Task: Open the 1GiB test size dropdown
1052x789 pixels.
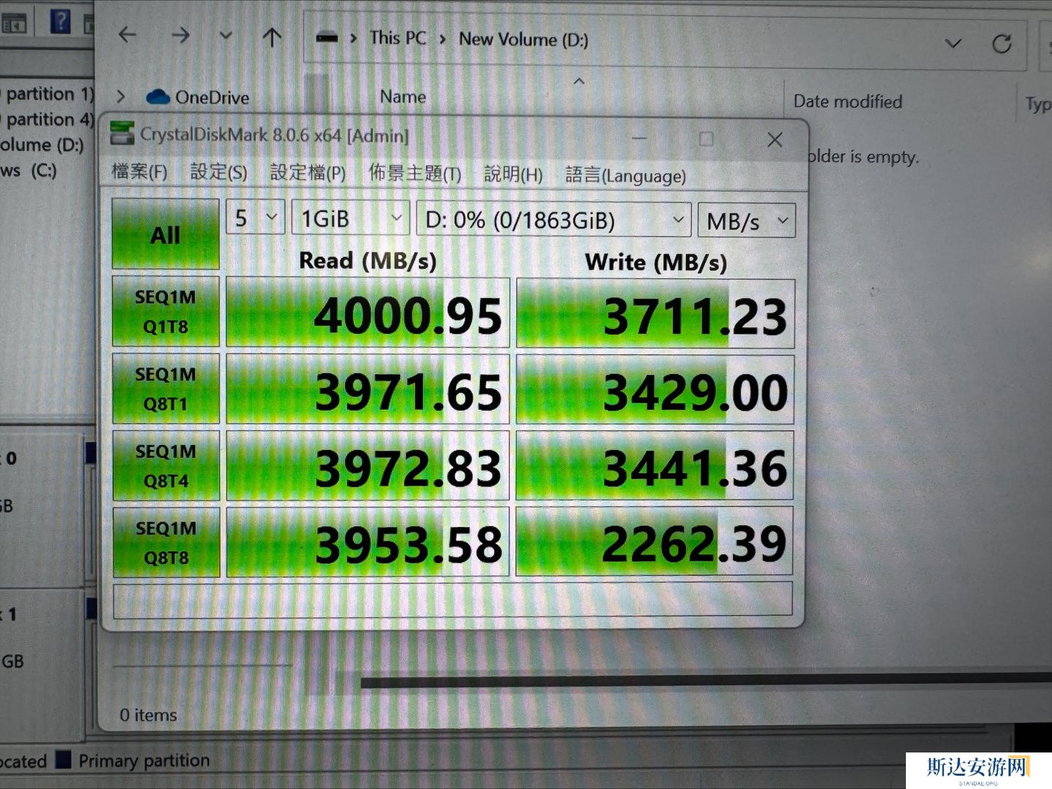Action: coord(350,218)
